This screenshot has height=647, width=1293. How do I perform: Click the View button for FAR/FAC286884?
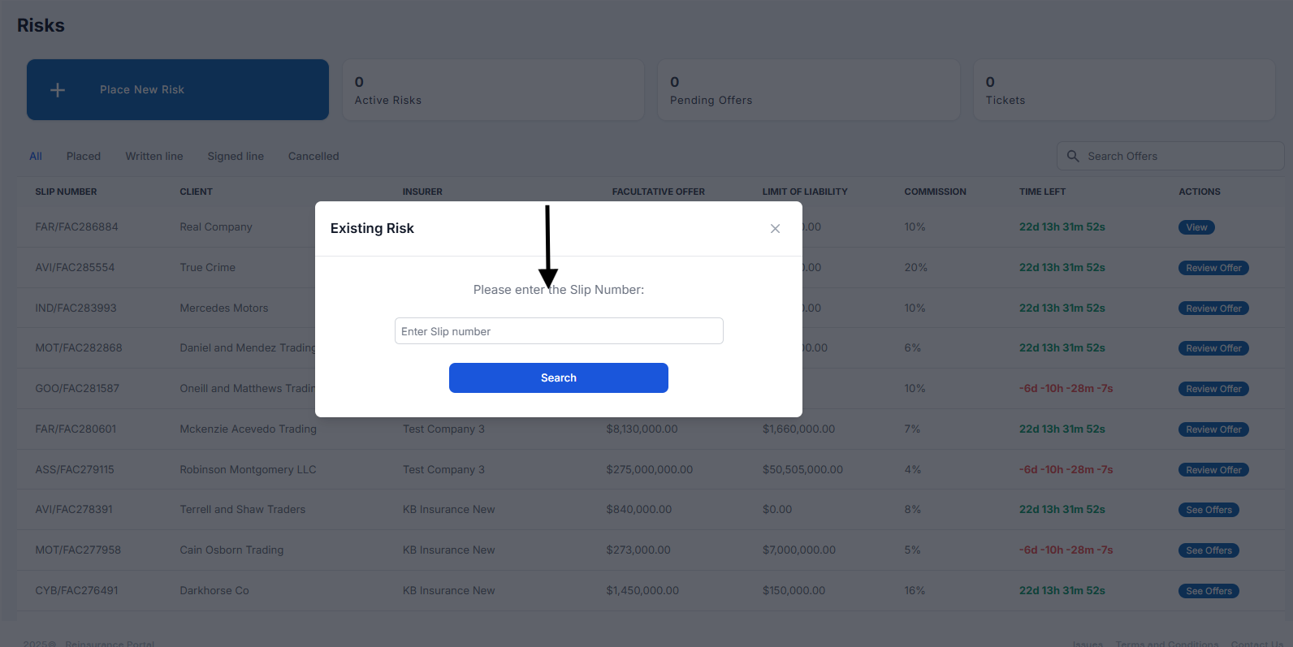(1196, 227)
